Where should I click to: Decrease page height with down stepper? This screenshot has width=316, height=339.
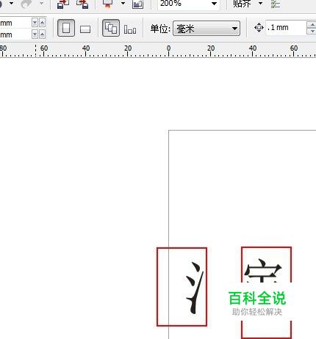click(x=35, y=34)
